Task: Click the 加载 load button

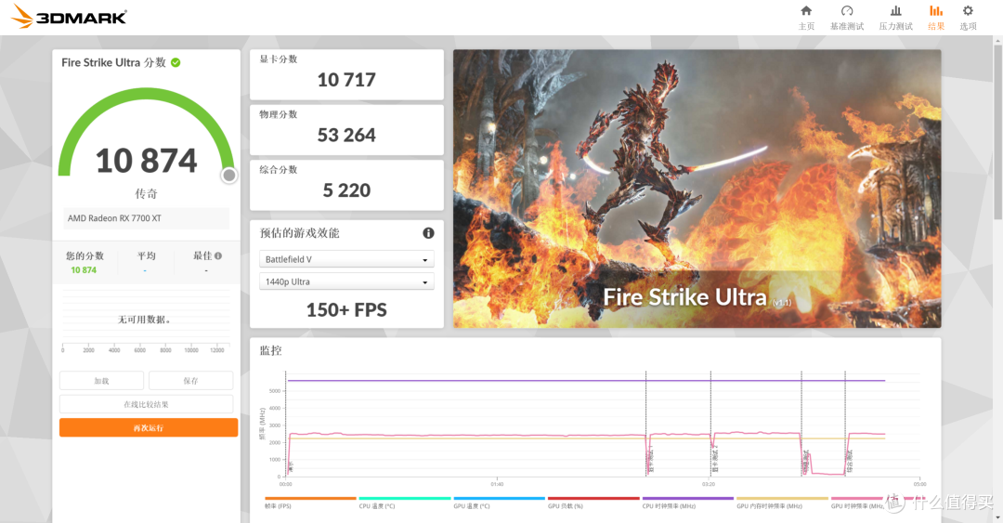Action: coord(102,381)
